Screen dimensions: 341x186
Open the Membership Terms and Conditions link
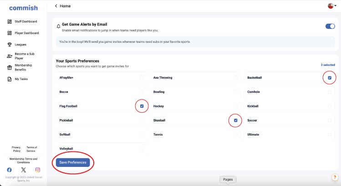pos(23,161)
